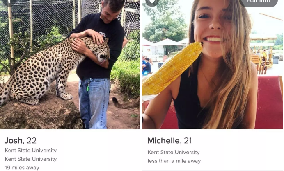Click the Edit Info button

tap(258, 2)
